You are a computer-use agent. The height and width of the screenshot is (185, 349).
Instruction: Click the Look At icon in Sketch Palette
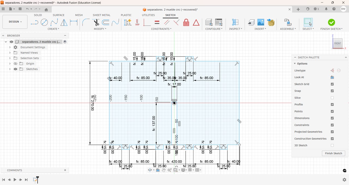332,77
